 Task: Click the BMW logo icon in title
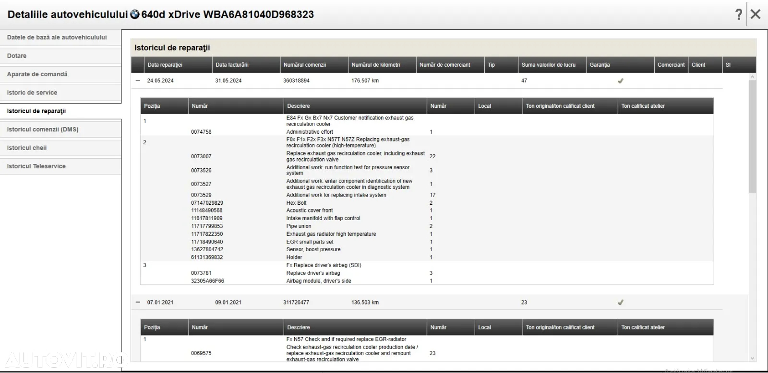click(x=135, y=14)
